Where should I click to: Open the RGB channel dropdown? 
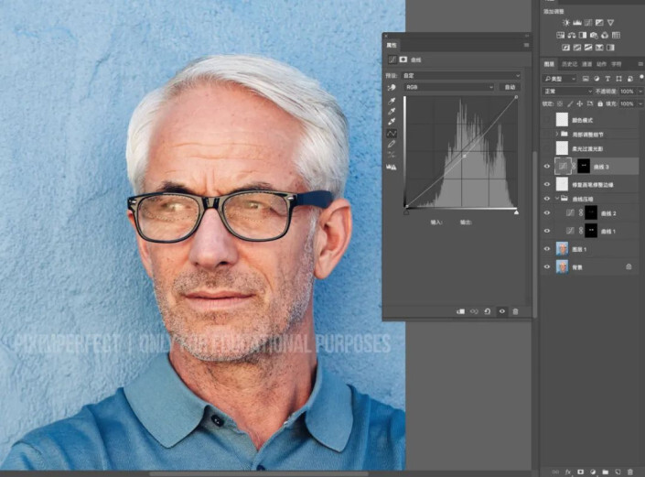[448, 87]
